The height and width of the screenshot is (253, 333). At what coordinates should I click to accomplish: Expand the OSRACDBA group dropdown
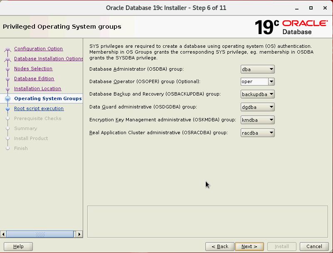click(257, 133)
